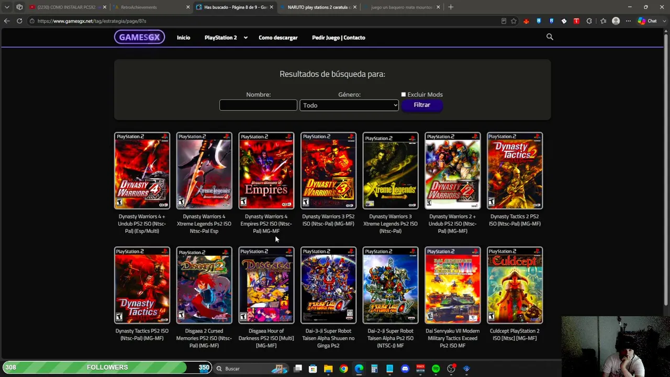Open Discord from the taskbar
Image resolution: width=670 pixels, height=377 pixels.
405,369
